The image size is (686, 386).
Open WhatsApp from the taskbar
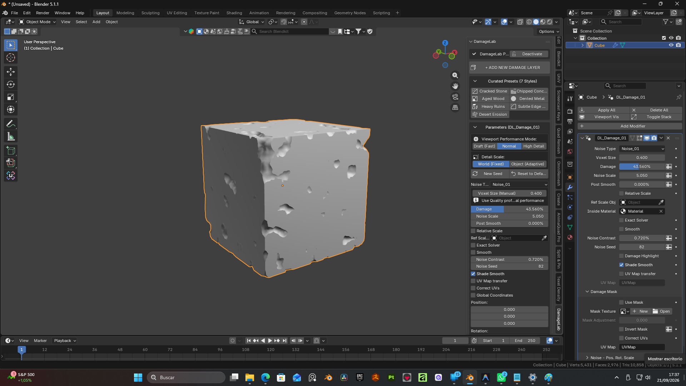[501, 377]
